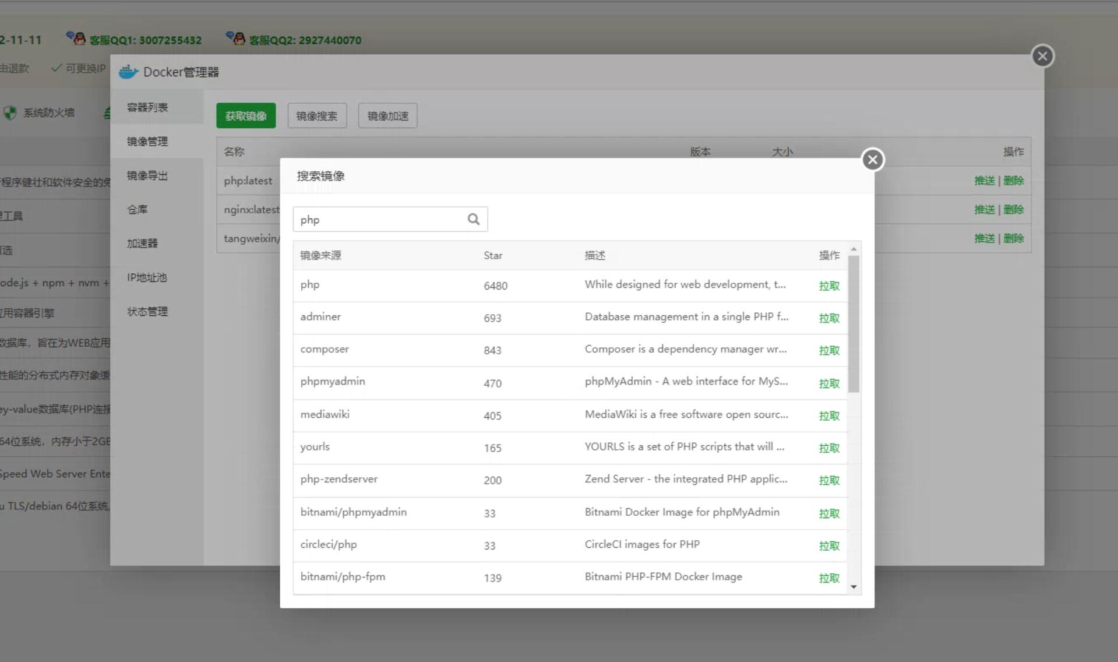Click the system firewall shield icon

(x=10, y=112)
